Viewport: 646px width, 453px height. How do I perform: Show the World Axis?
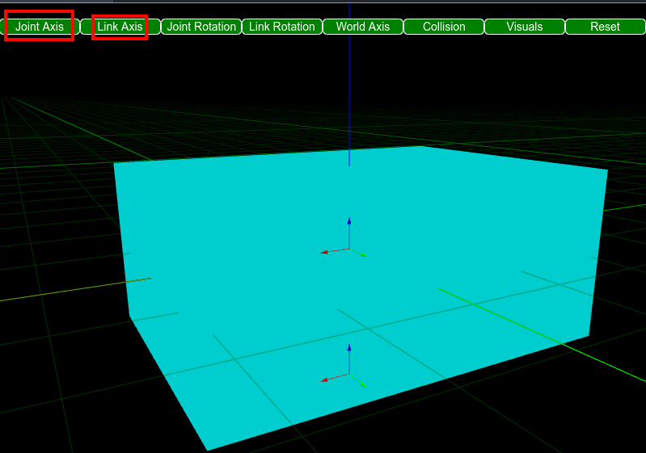pyautogui.click(x=363, y=27)
